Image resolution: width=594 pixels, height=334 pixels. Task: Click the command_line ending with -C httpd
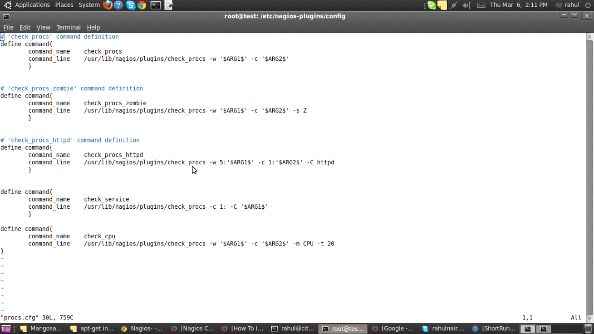coord(182,162)
